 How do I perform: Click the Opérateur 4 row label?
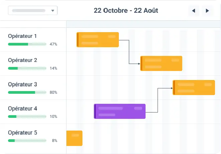click(23, 109)
